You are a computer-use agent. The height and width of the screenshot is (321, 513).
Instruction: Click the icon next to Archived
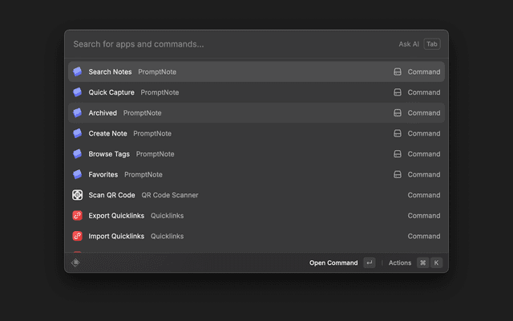pyautogui.click(x=78, y=113)
